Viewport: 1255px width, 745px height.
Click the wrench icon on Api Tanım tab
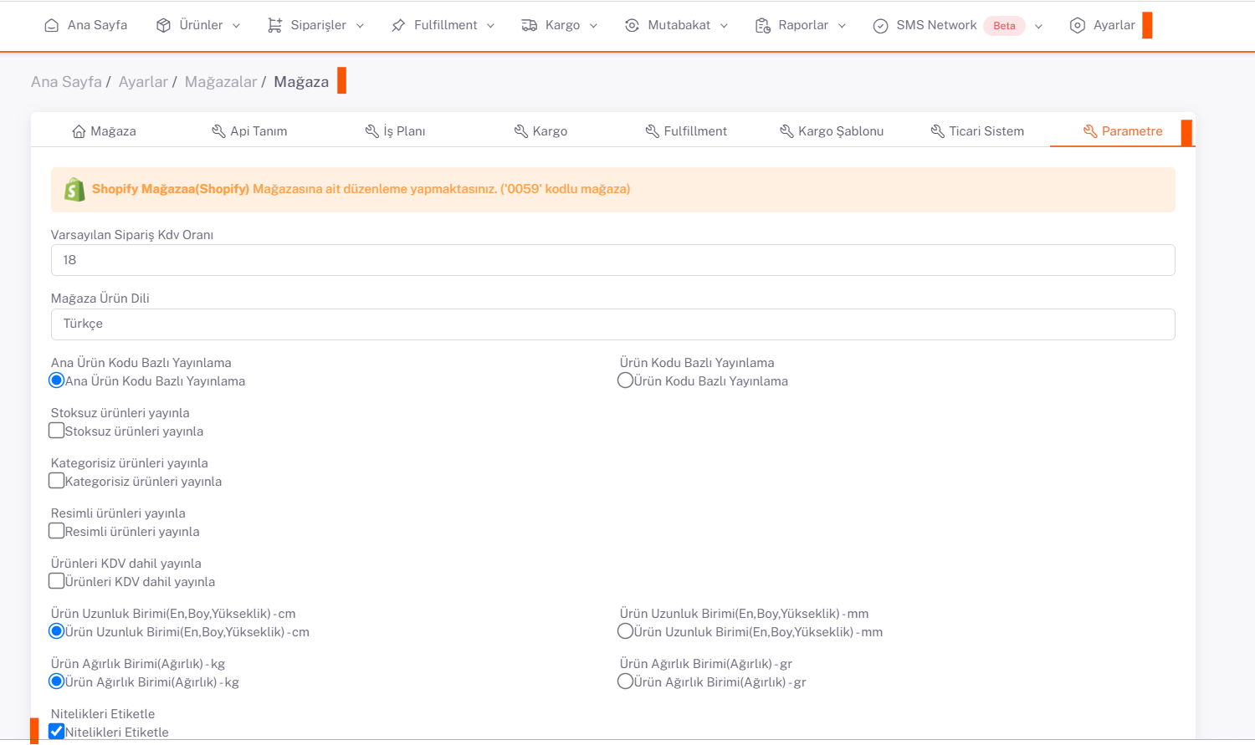pos(218,131)
